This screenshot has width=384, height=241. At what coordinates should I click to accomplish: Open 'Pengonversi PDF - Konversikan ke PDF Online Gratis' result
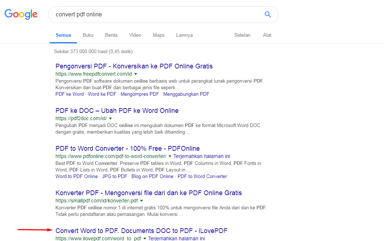134,66
